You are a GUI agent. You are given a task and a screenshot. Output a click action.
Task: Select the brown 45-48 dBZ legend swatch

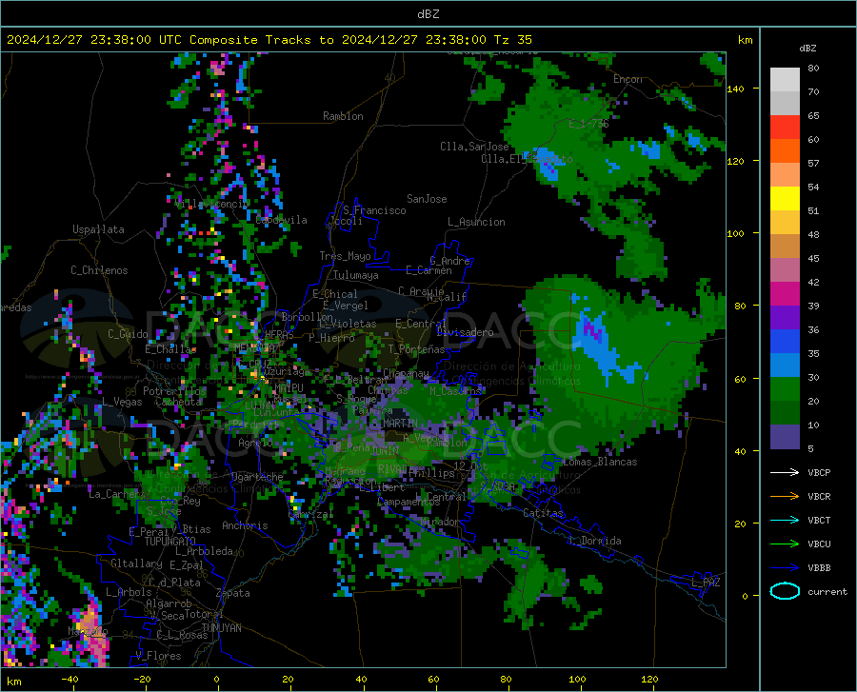pyautogui.click(x=785, y=247)
